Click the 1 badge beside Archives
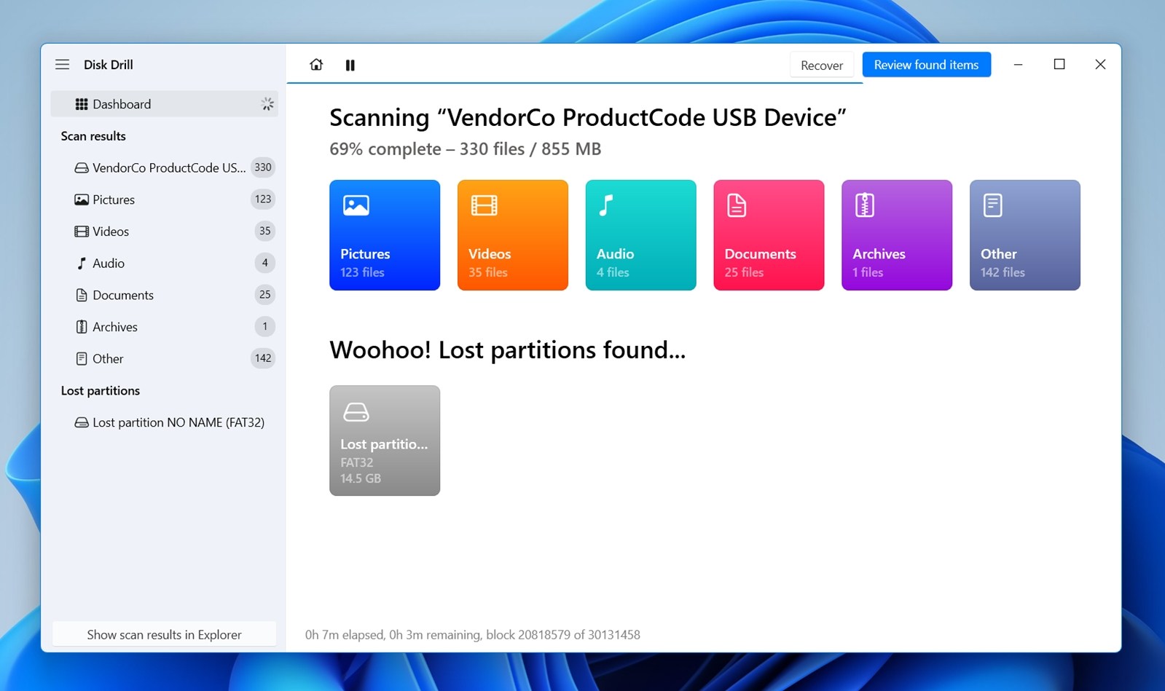This screenshot has height=691, width=1165. [265, 327]
